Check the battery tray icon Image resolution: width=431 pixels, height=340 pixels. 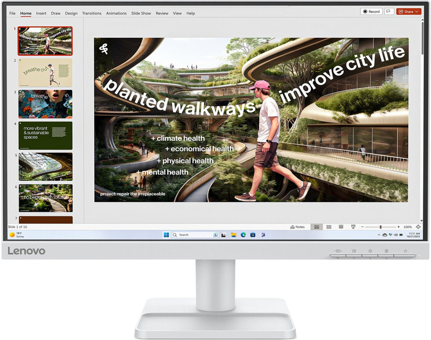(401, 235)
